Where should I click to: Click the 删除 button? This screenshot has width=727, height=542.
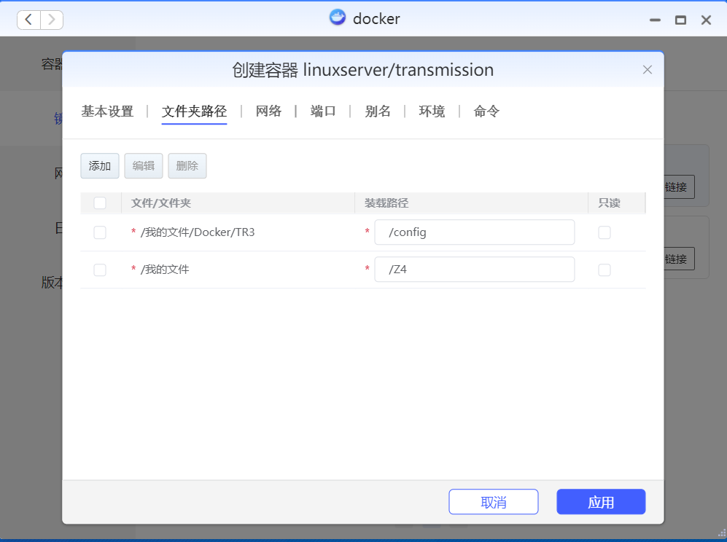coord(187,166)
